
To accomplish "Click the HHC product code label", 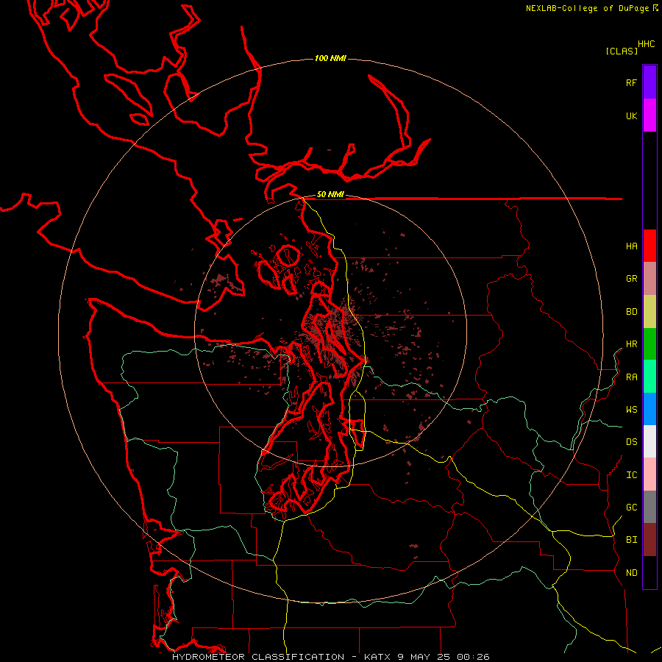I will (646, 44).
